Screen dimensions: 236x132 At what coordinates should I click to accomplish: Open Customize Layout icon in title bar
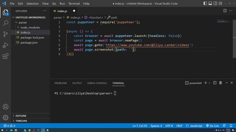coord(221,3)
